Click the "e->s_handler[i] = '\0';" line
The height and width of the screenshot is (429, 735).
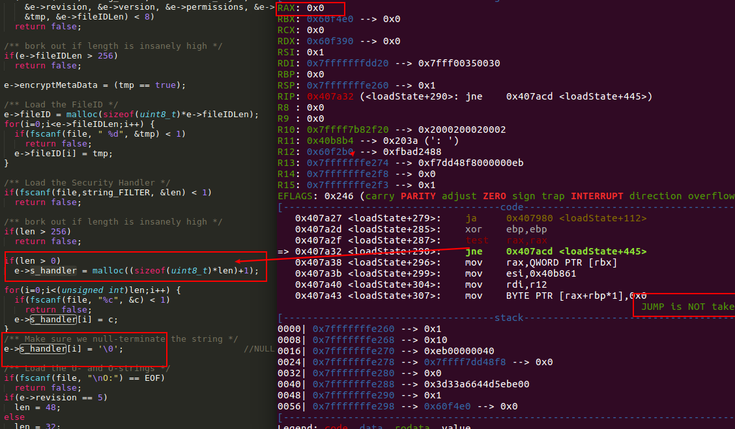pyautogui.click(x=64, y=348)
